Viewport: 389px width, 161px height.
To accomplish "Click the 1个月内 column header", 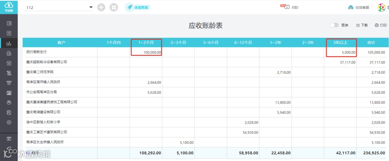I will [113, 43].
